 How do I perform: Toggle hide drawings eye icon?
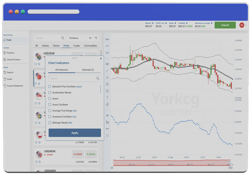[107, 115]
